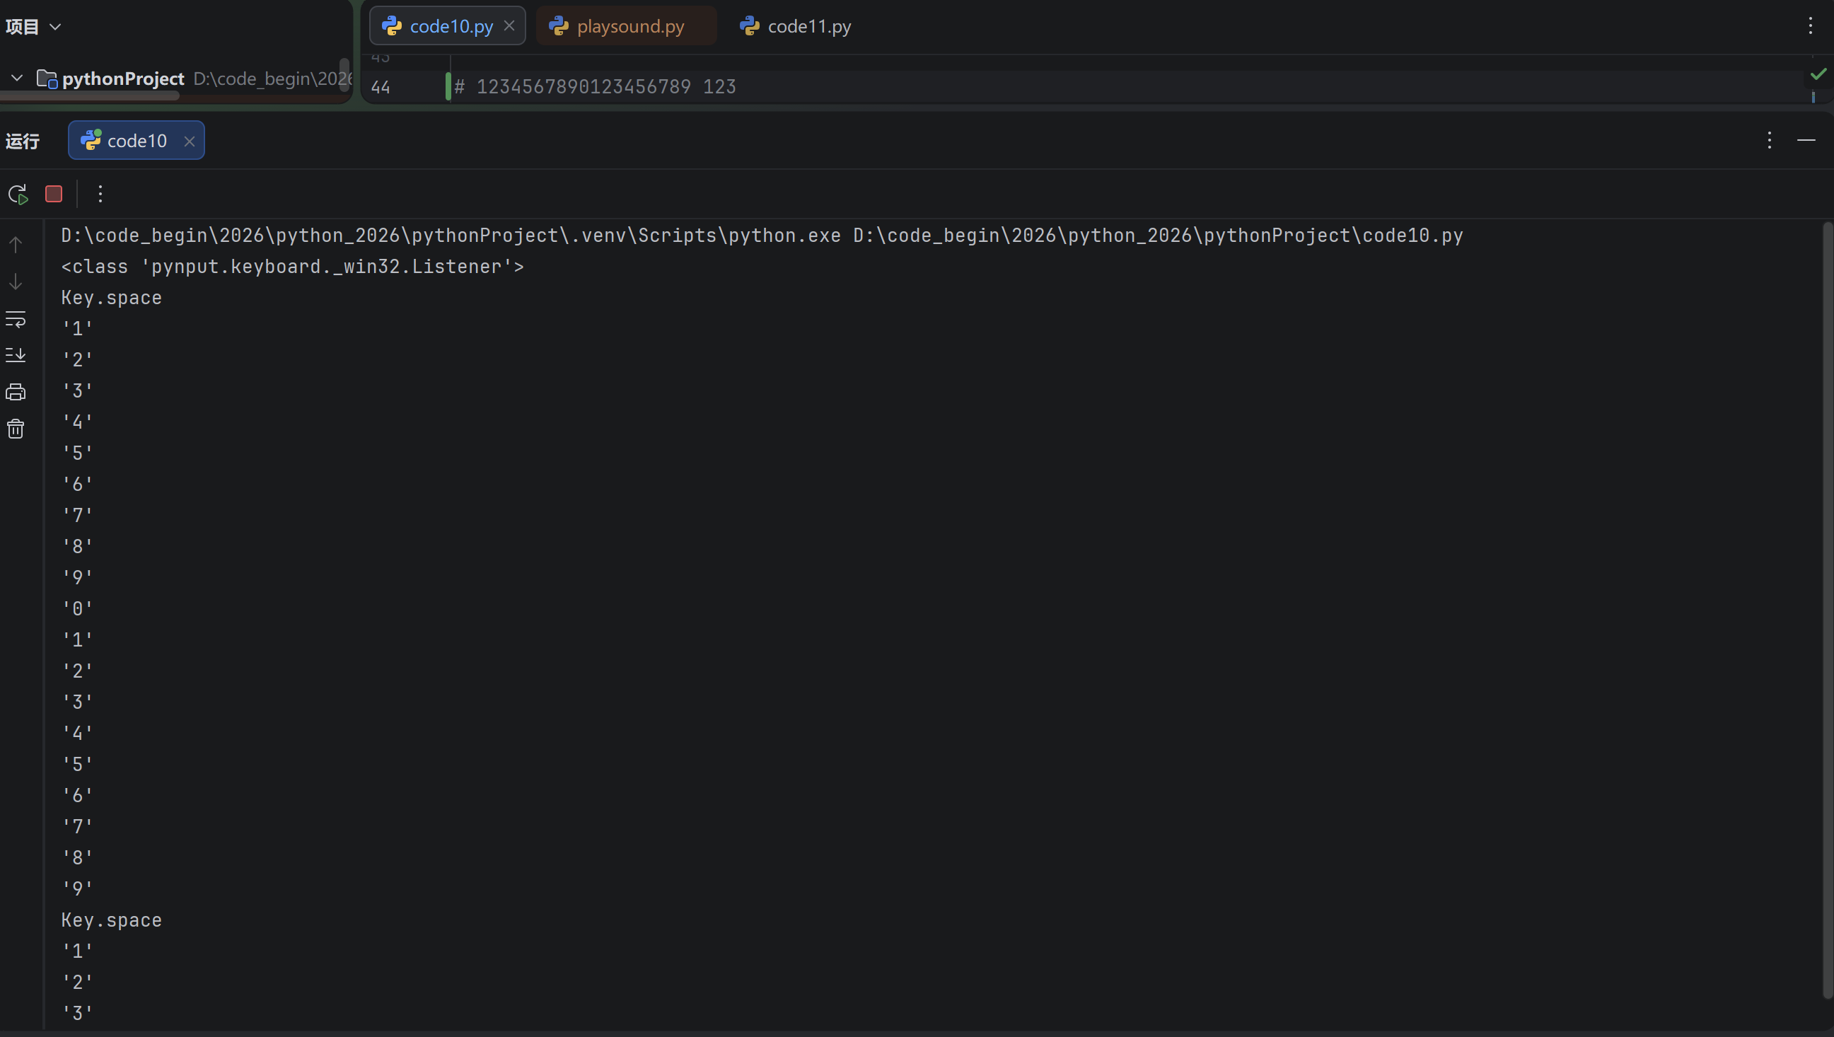Click the green inspection checkmark widget
The width and height of the screenshot is (1834, 1037).
click(x=1818, y=74)
